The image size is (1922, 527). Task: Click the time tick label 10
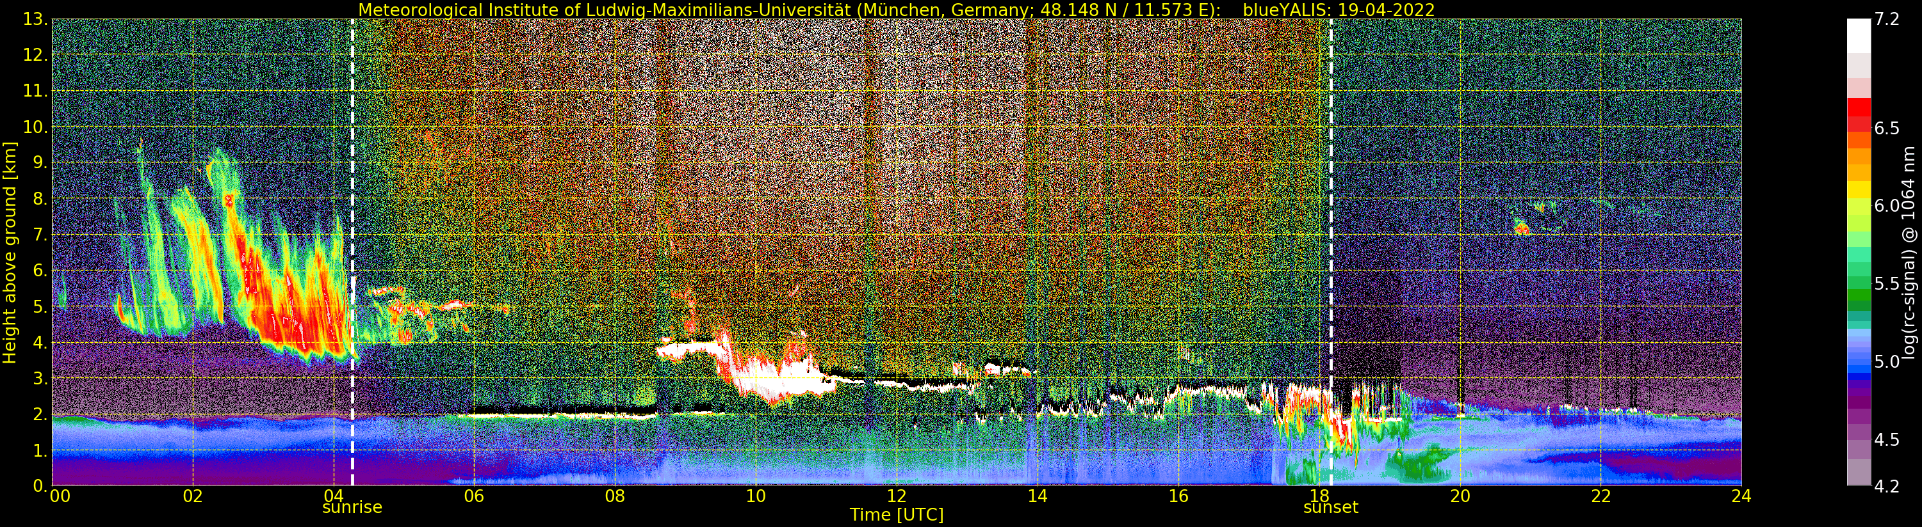756,496
